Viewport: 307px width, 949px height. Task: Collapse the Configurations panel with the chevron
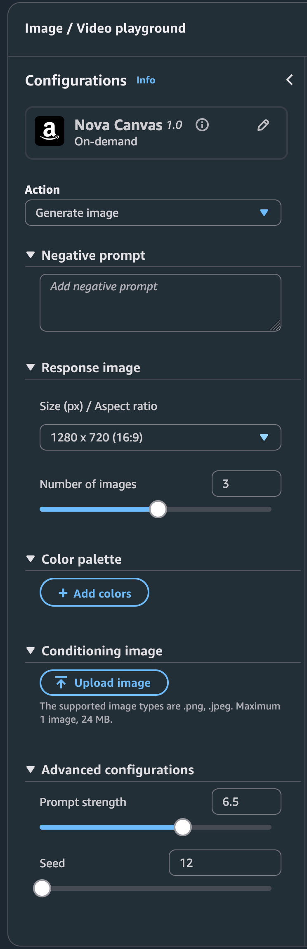tap(289, 80)
